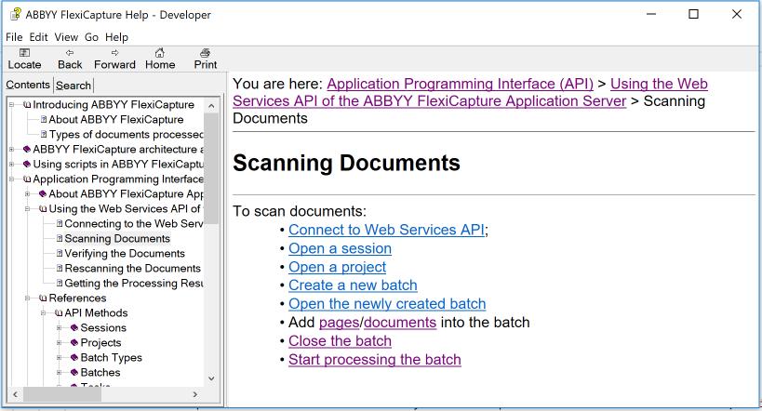Select Verifying the Documents in Contents tree

point(125,253)
